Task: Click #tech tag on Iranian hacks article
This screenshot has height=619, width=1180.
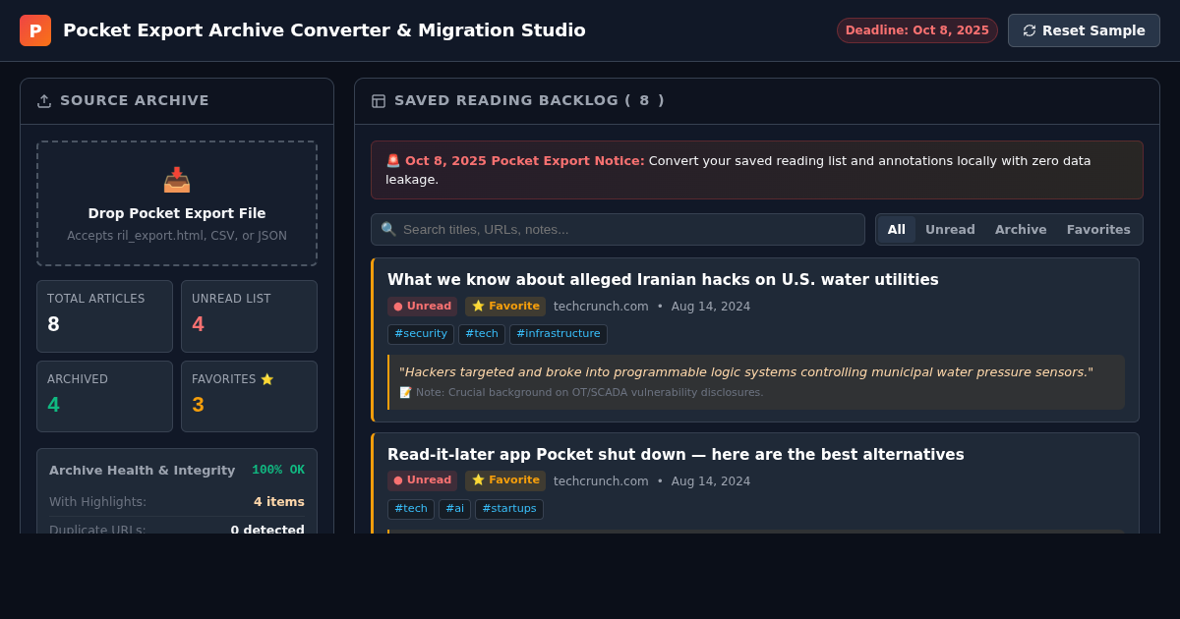Action: 482,334
